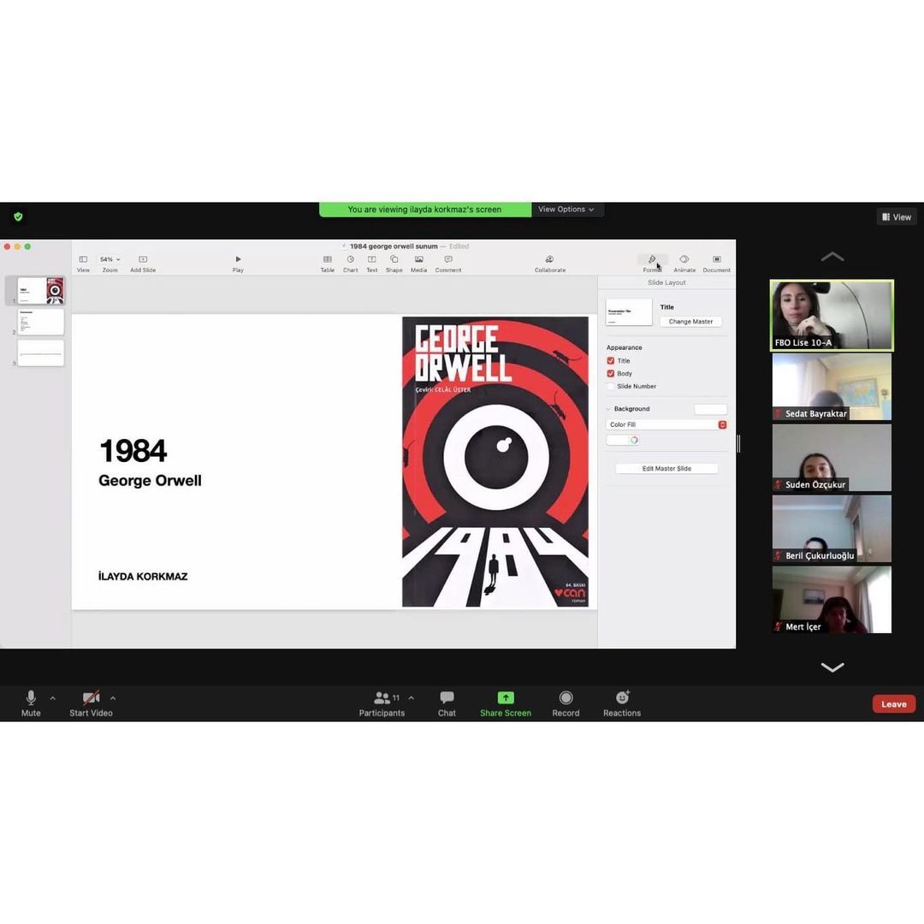Click the 1984 title text on slide
Screen dimensions: 924x924
click(x=133, y=451)
